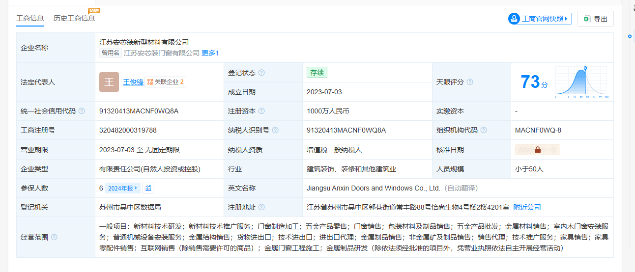Click the 天眼评分 score distribution chart

pyautogui.click(x=582, y=82)
